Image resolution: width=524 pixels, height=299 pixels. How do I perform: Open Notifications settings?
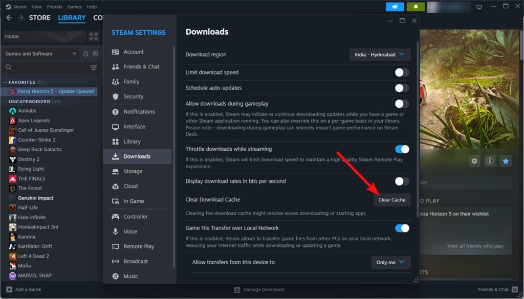[x=139, y=112]
